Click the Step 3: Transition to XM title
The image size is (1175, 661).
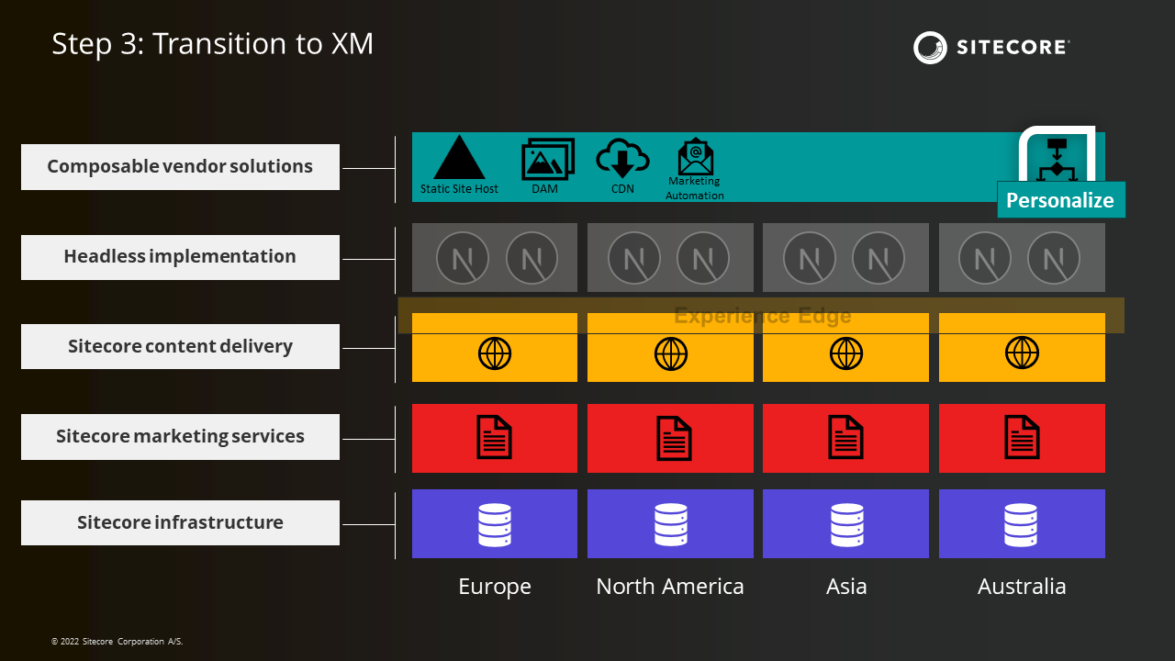pos(213,44)
